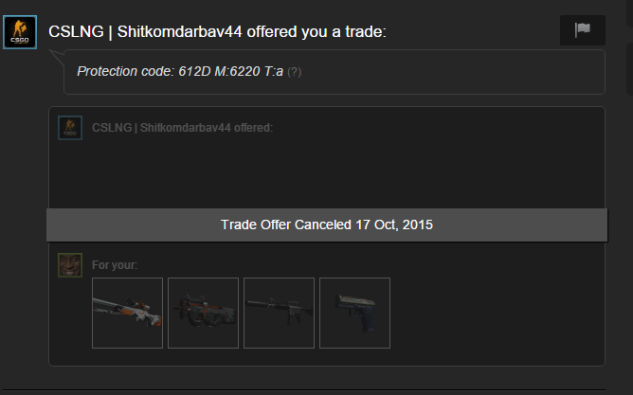This screenshot has width=633, height=395.
Task: Select the AWP sniper rifle item
Action: [x=128, y=313]
